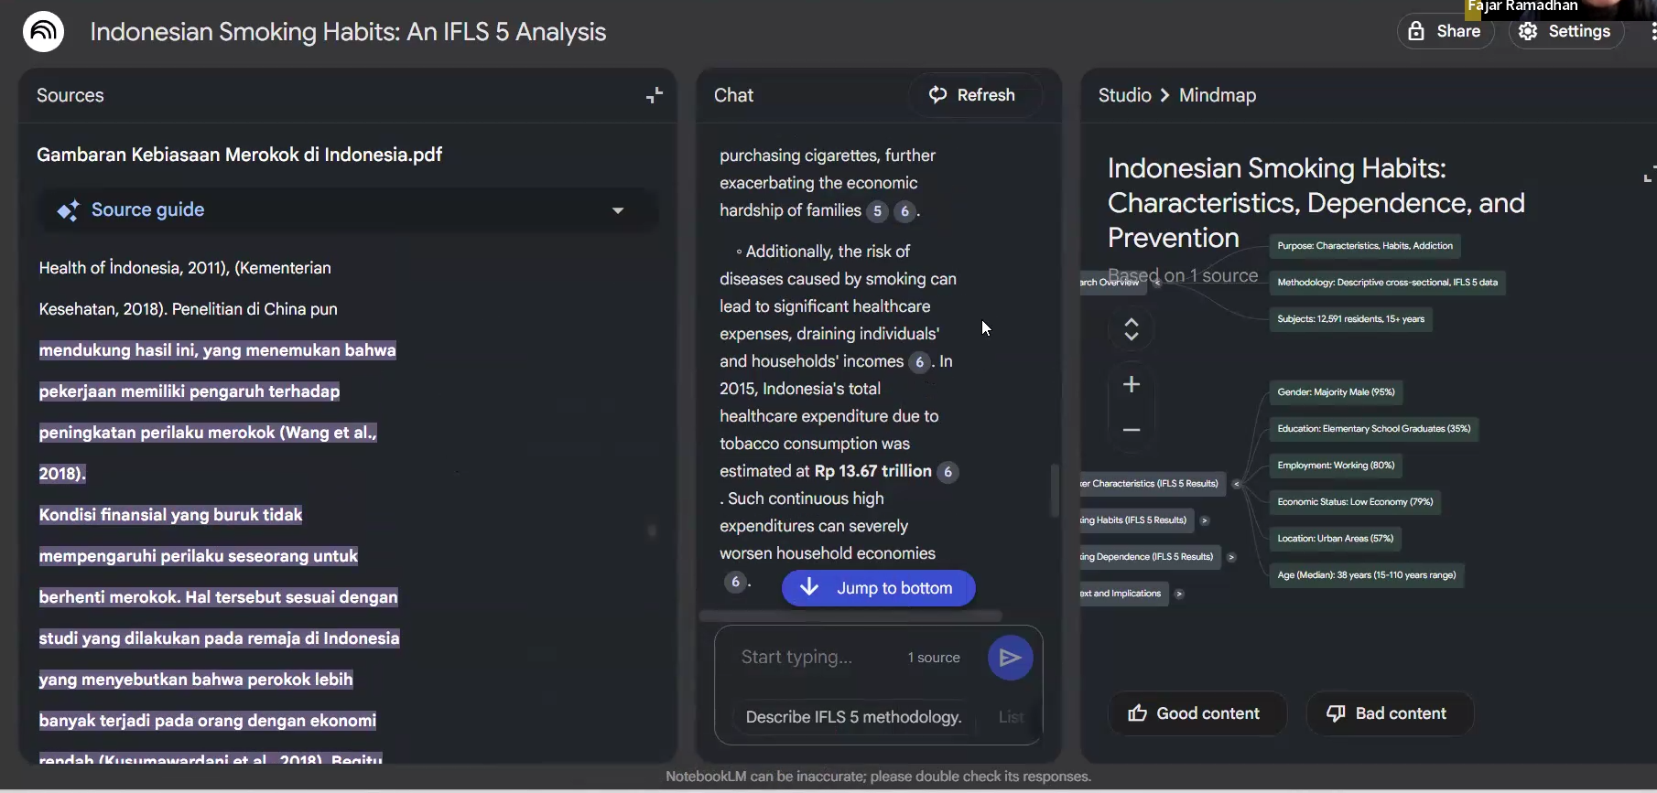This screenshot has width=1657, height=793.
Task: Go back to Studio in the breadcrumb
Action: (1124, 95)
